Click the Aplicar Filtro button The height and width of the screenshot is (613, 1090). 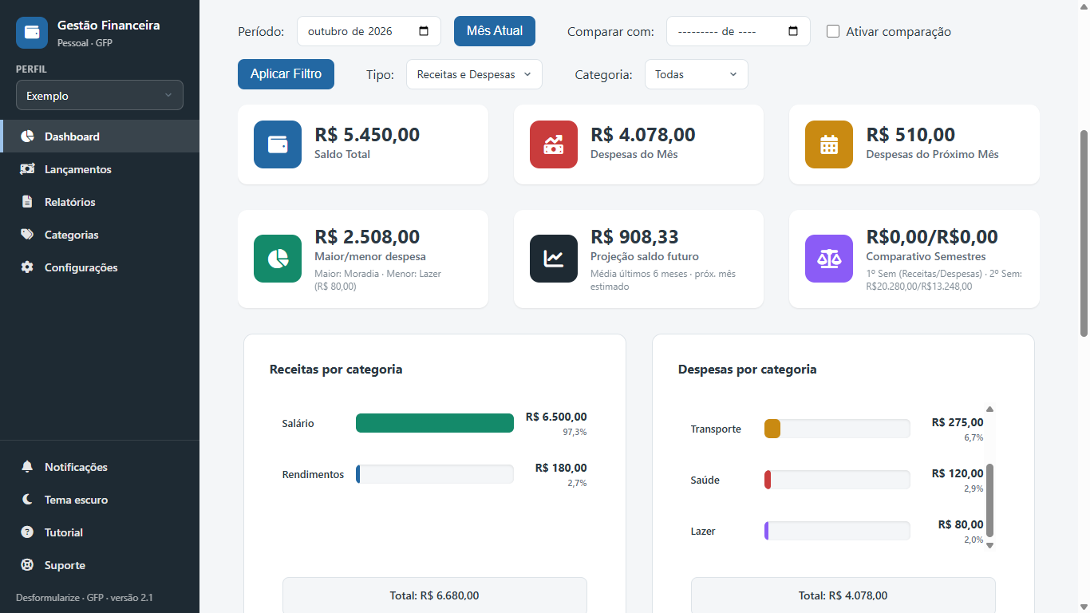(286, 74)
